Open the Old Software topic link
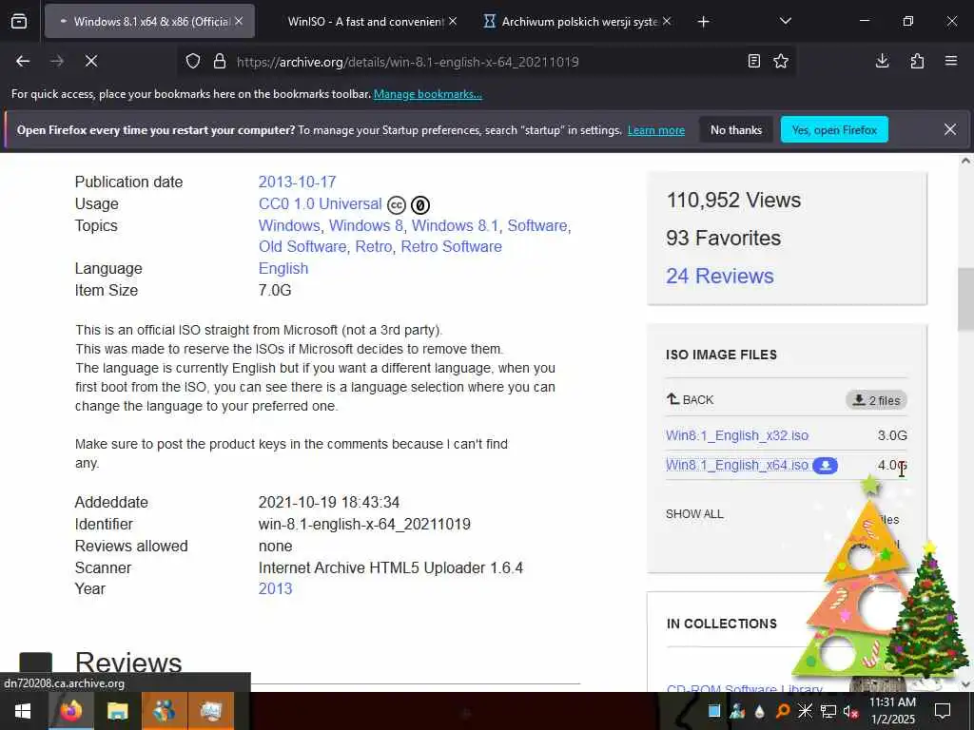Image resolution: width=974 pixels, height=730 pixels. 302,246
